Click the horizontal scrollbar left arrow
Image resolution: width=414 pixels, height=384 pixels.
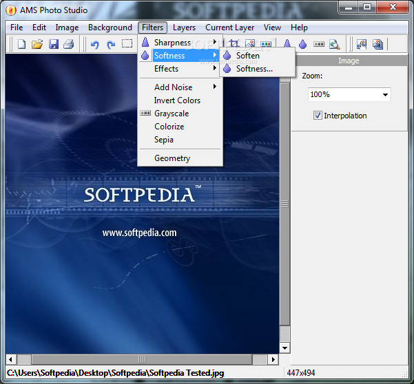[x=11, y=359]
